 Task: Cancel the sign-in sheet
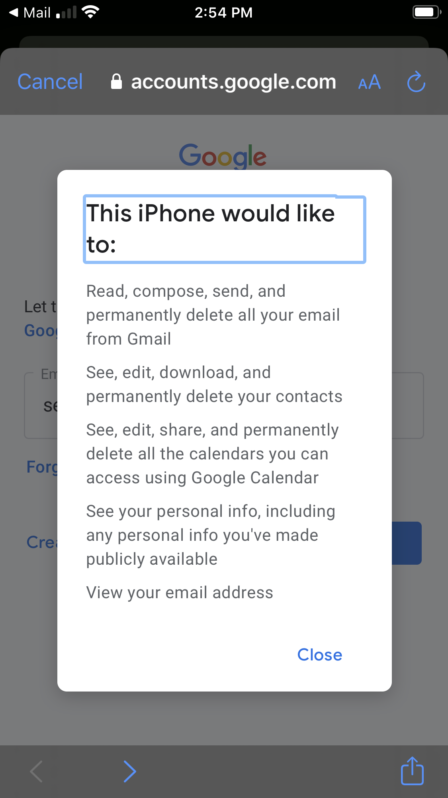coord(50,82)
